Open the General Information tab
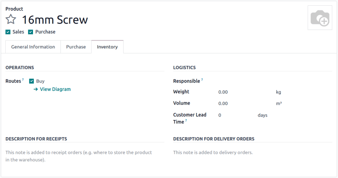The height and width of the screenshot is (178, 338). 33,47
